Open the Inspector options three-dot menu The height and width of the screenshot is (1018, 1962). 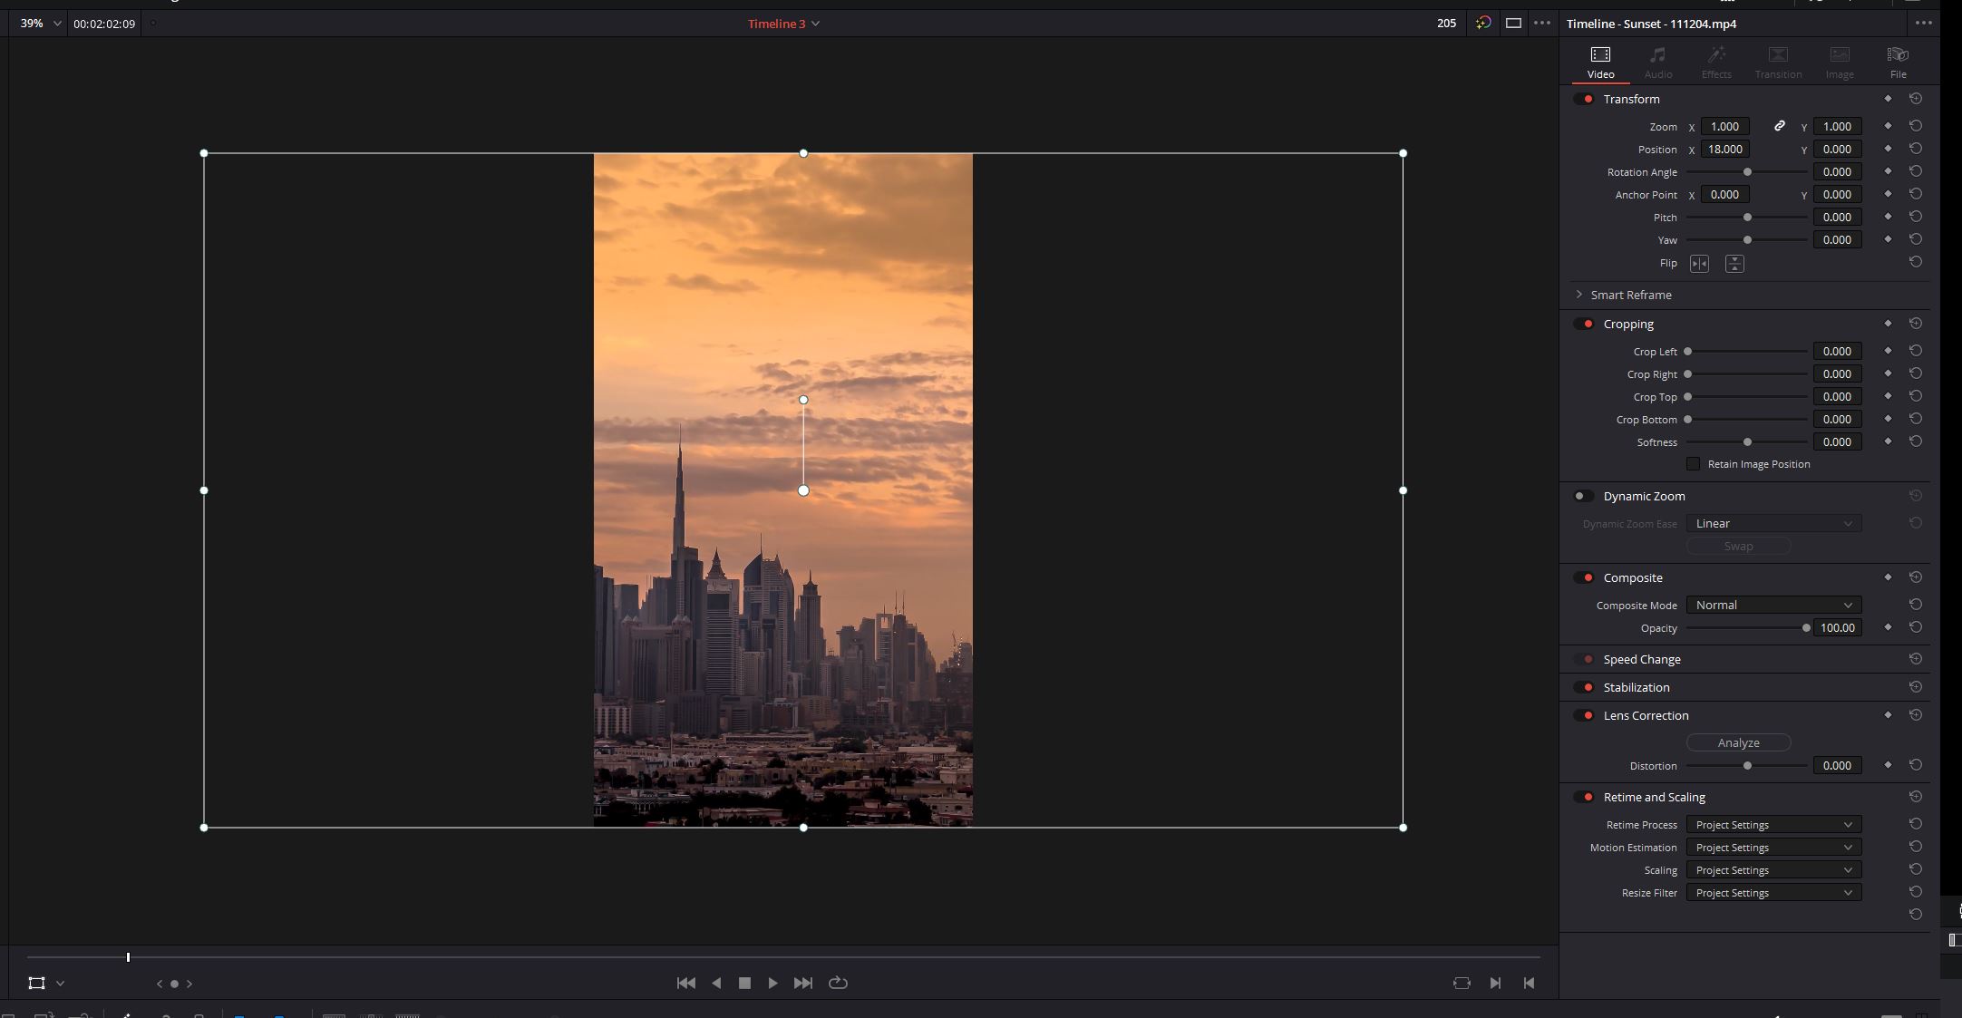pyautogui.click(x=1923, y=23)
